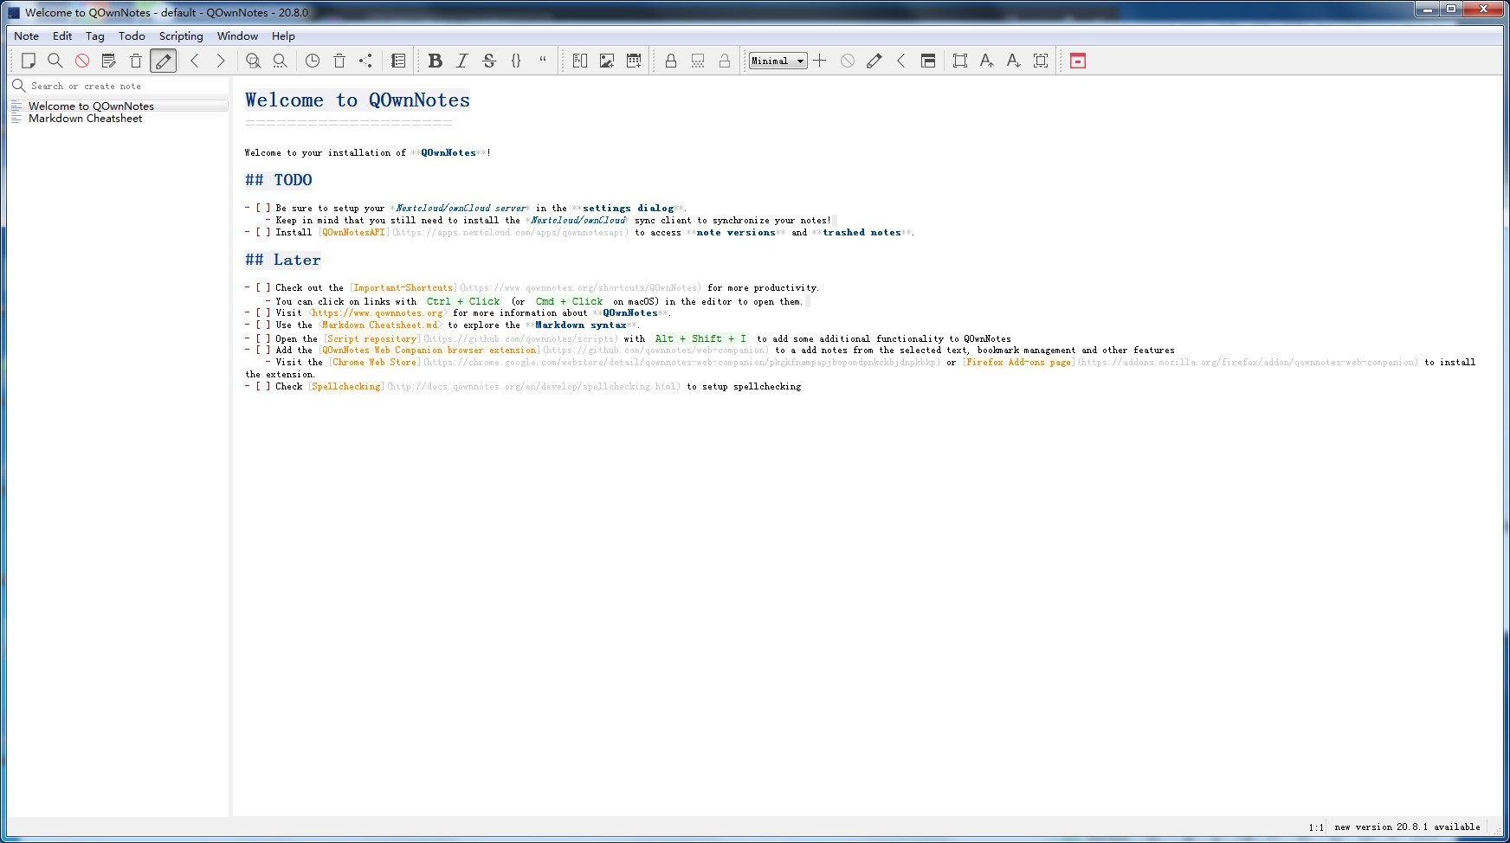Click the increase font size icon

point(986,61)
